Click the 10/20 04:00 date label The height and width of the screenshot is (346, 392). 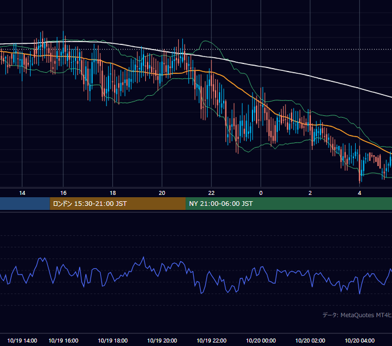tap(360, 340)
